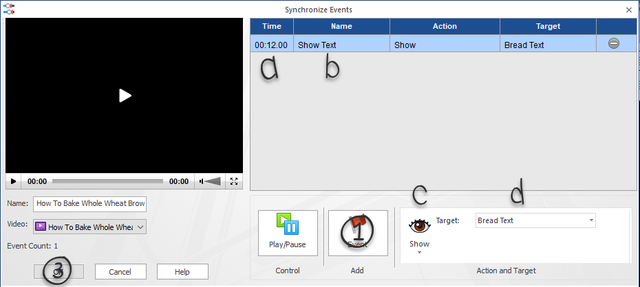Expand the Show action dropdown arrow
Image resolution: width=640 pixels, height=287 pixels.
419,253
